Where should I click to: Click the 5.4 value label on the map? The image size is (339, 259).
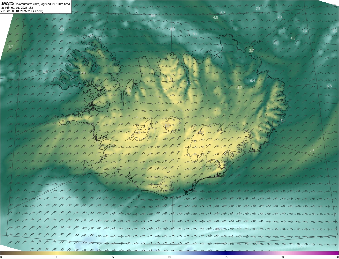click(x=283, y=120)
